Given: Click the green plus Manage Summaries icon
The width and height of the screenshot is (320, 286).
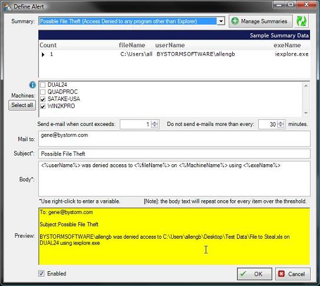Looking at the screenshot, I should pyautogui.click(x=235, y=21).
